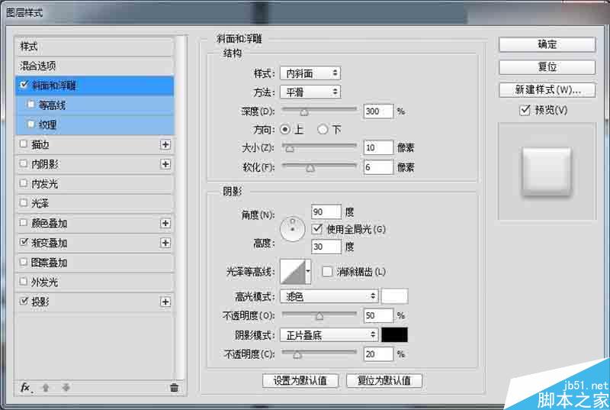Image resolution: width=610 pixels, height=410 pixels.
Task: Click highlight opacity field 50
Action: [x=378, y=315]
